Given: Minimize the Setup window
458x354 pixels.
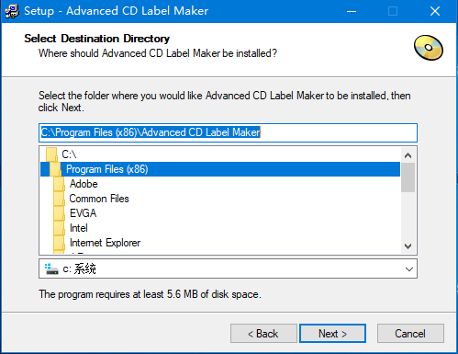Looking at the screenshot, I should click(x=352, y=11).
